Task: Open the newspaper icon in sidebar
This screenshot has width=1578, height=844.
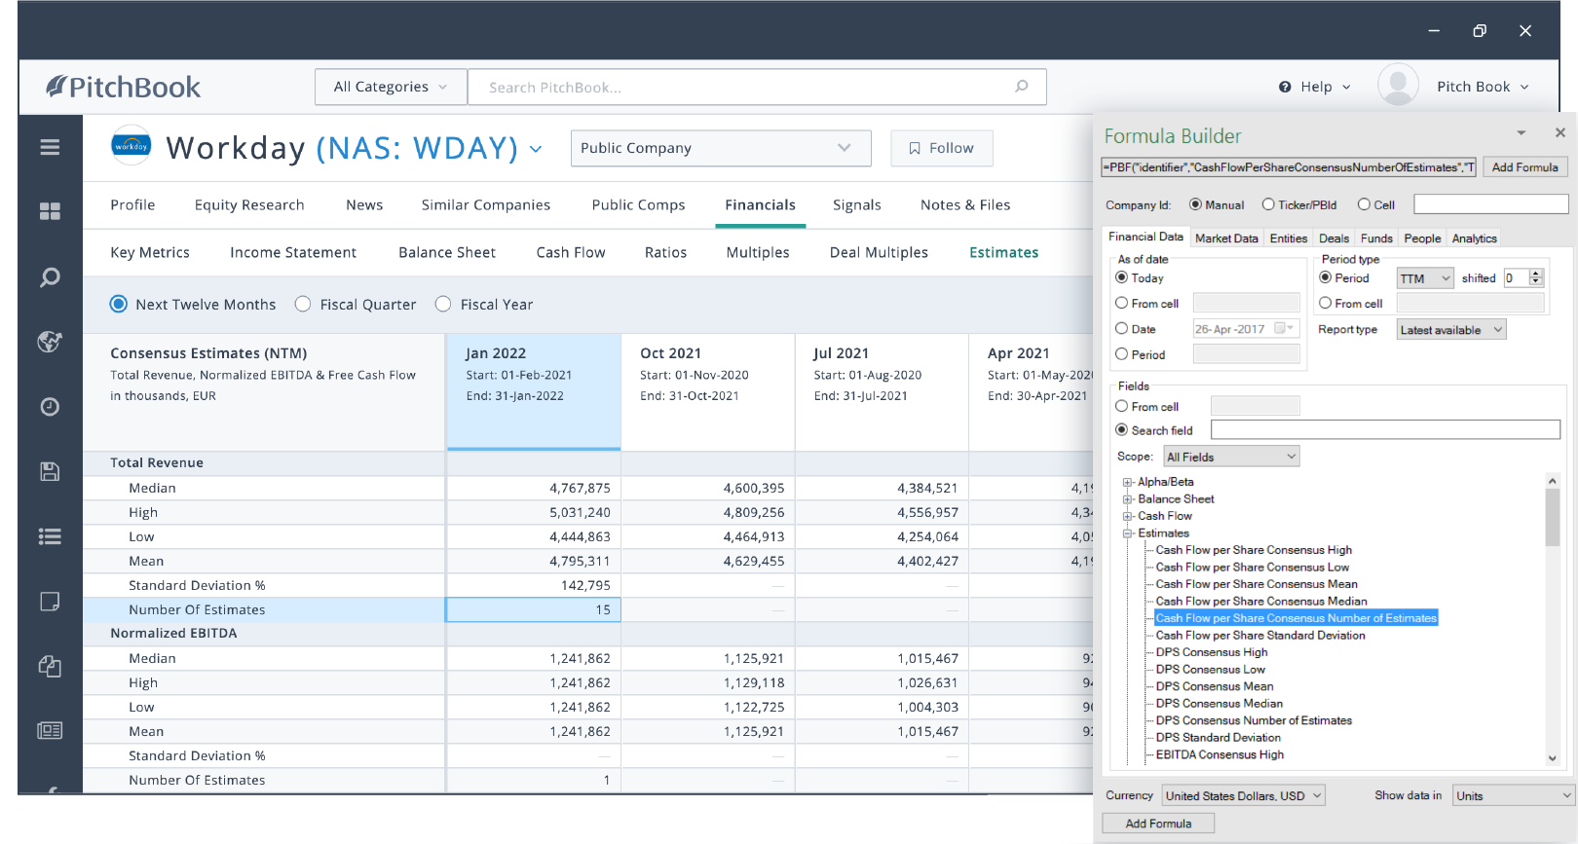Action: [x=50, y=730]
